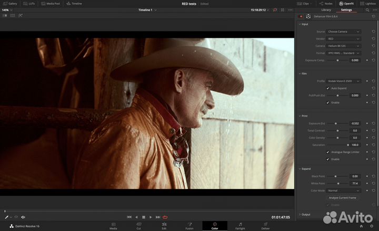
Task: Toggle the Film section Enable checkbox
Action: (328, 102)
